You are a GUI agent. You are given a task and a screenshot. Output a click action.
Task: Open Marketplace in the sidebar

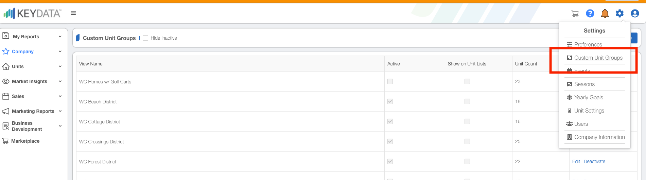(25, 141)
